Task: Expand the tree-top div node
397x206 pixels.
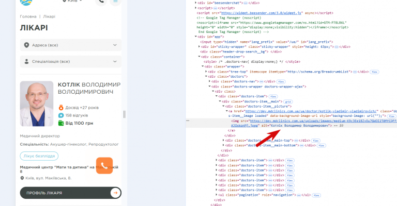Action: tap(206, 72)
